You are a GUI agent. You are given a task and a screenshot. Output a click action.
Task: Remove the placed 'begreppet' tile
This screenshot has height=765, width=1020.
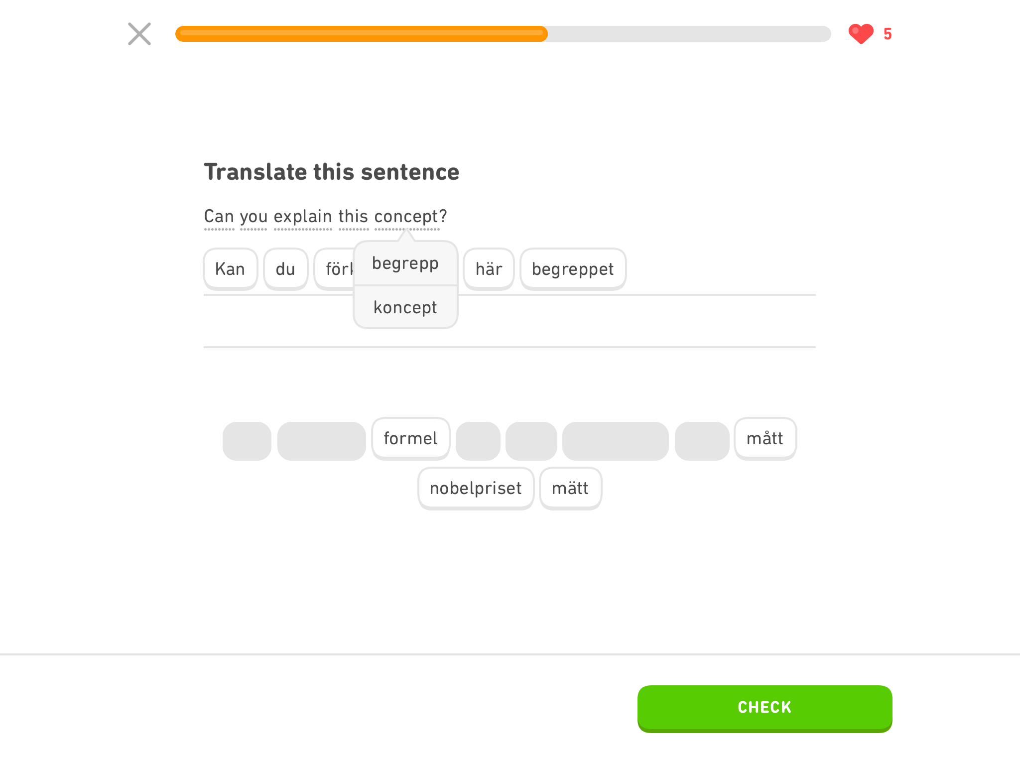pyautogui.click(x=573, y=269)
